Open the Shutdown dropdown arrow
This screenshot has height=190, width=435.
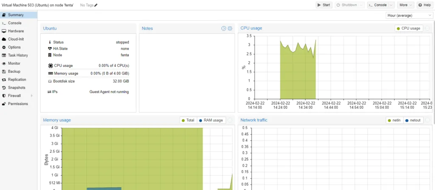pyautogui.click(x=361, y=5)
